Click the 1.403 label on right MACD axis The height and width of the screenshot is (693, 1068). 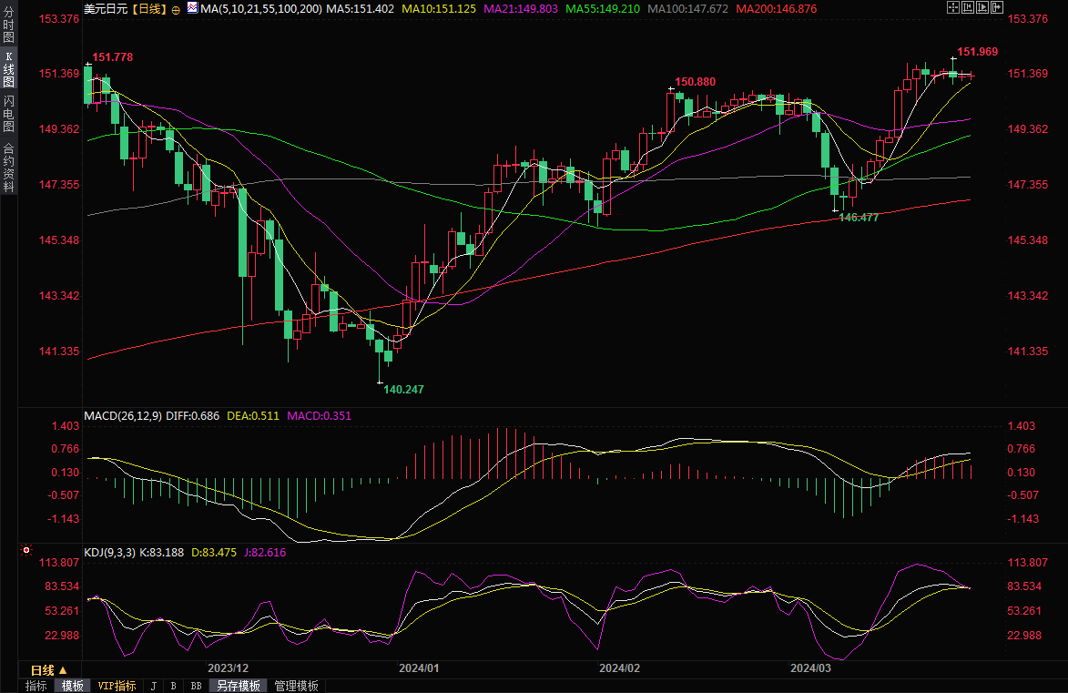click(x=1021, y=426)
